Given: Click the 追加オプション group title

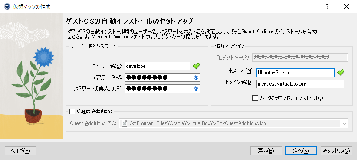Looking at the screenshot, I should (x=229, y=46).
